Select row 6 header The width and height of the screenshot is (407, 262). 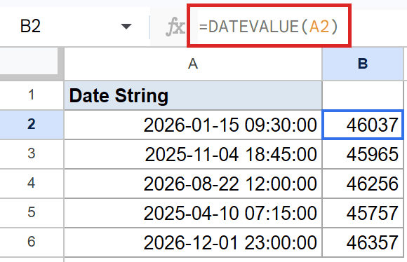pyautogui.click(x=32, y=242)
